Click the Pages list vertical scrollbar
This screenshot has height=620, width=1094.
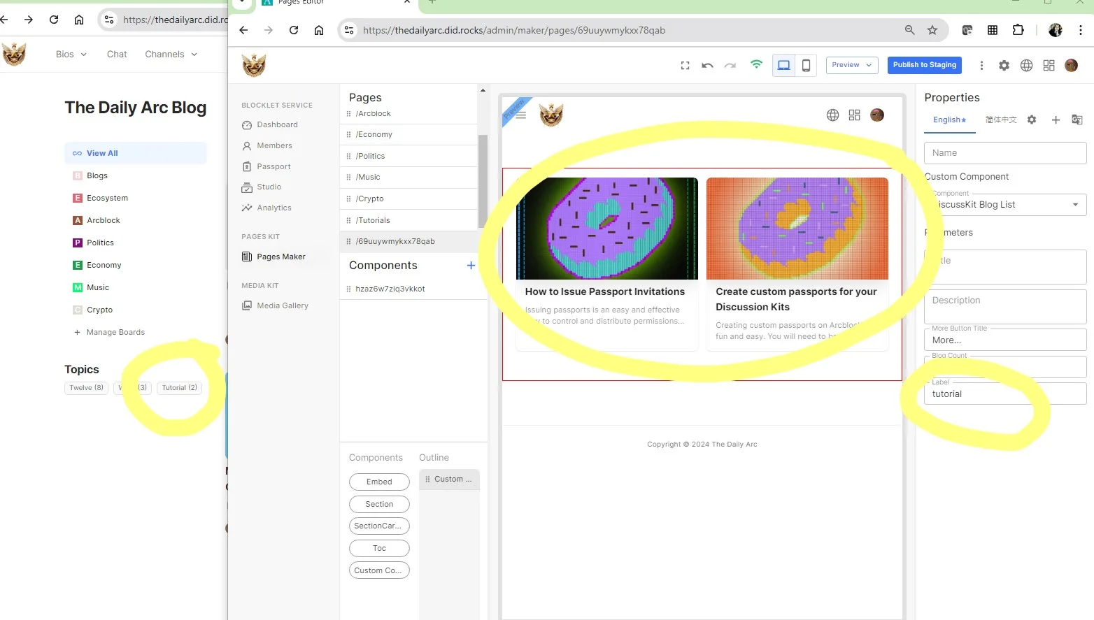click(x=483, y=180)
